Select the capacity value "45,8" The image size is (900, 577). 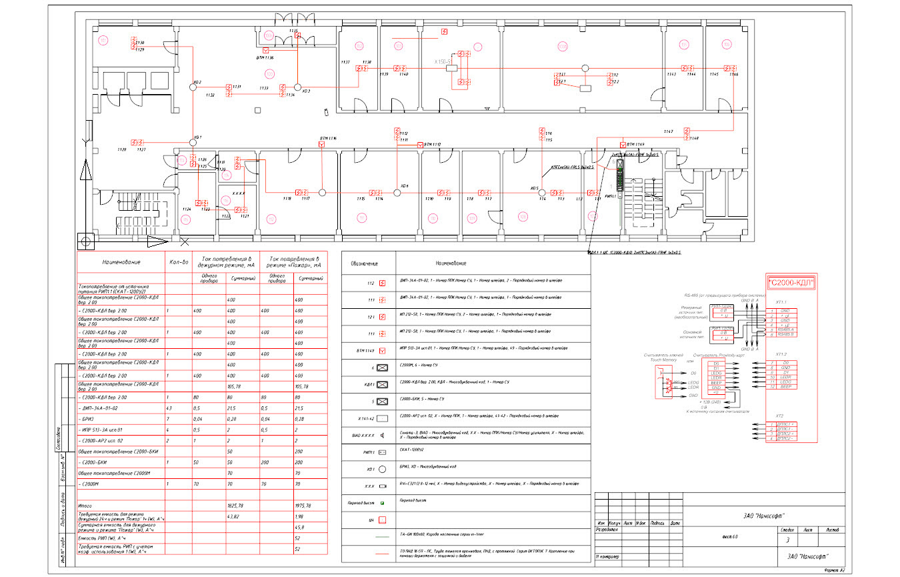(299, 527)
